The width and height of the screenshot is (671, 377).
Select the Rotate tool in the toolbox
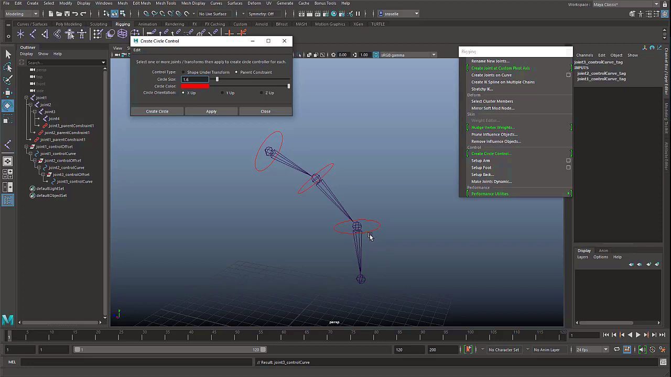pyautogui.click(x=8, y=106)
